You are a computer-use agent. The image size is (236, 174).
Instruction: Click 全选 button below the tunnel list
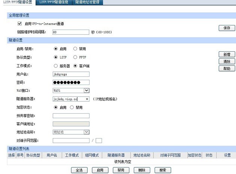coord(79,170)
